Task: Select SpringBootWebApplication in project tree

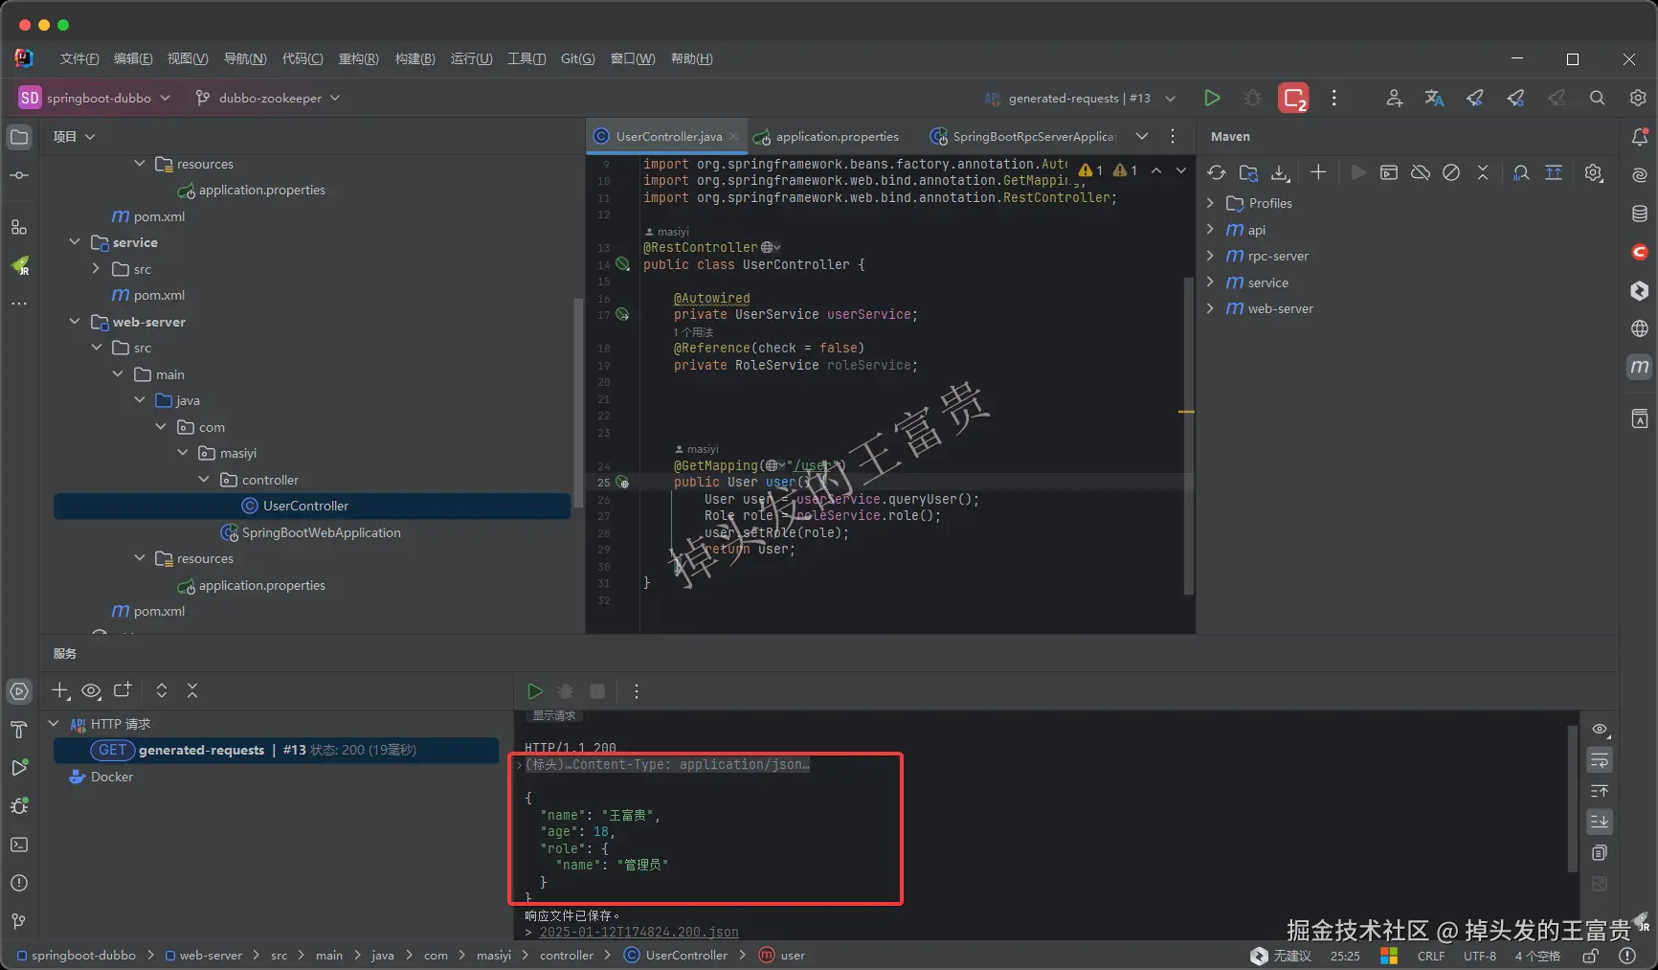Action: tap(311, 532)
